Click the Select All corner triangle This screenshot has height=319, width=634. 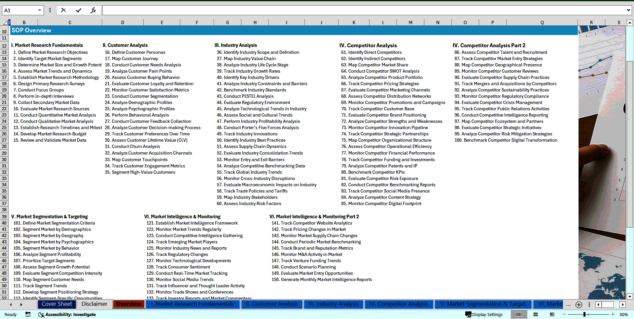pos(5,22)
